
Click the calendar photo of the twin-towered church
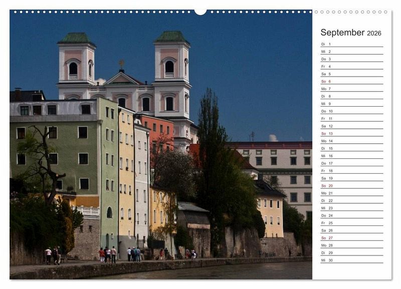click(x=161, y=145)
